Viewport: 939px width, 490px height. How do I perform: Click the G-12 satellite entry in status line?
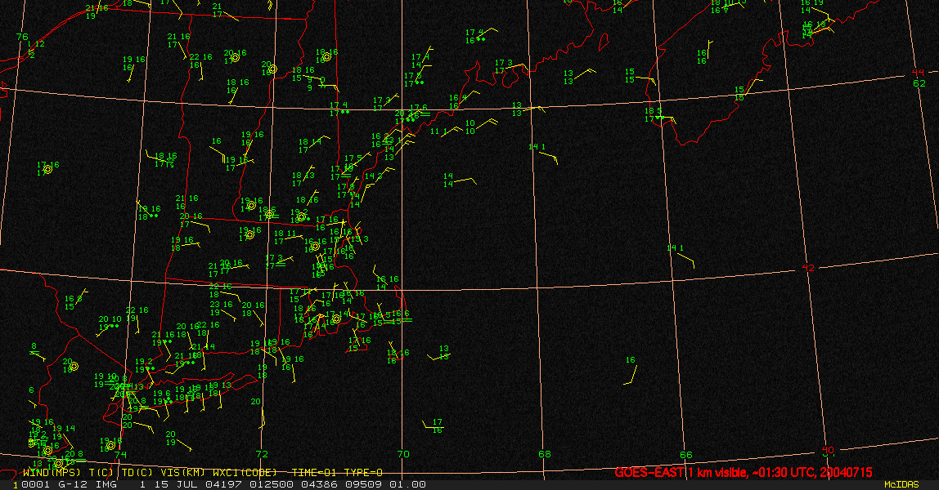(74, 484)
